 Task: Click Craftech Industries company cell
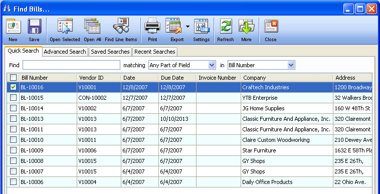(x=287, y=87)
